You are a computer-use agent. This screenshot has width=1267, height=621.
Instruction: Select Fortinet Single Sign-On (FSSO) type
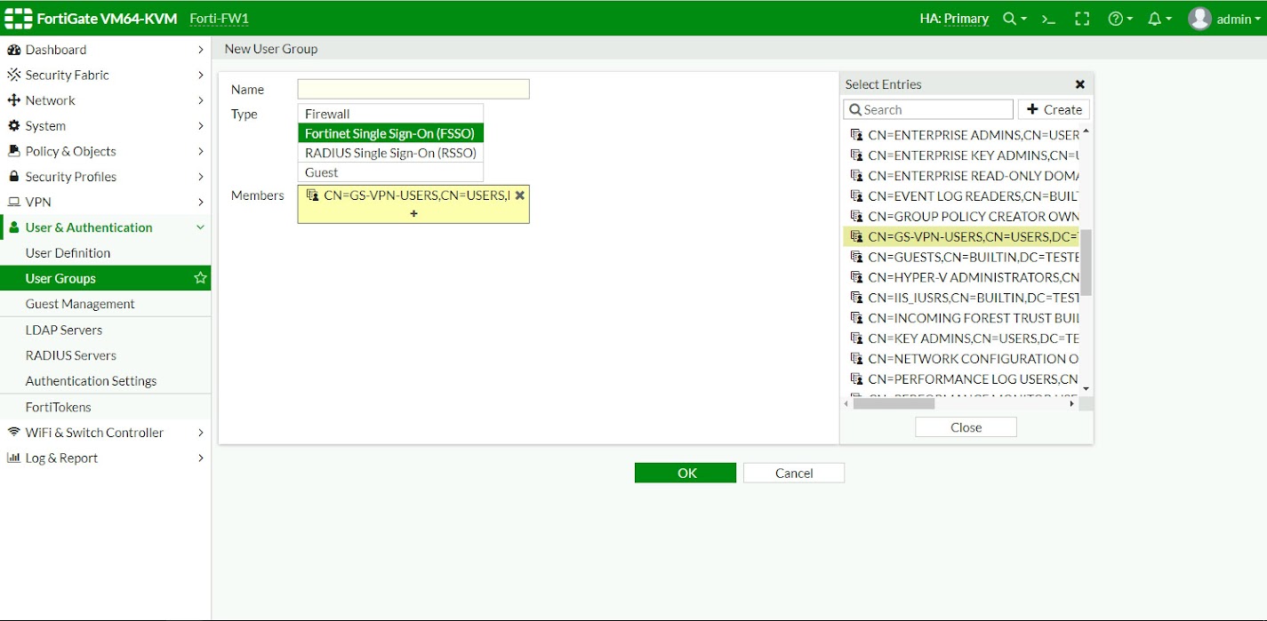pyautogui.click(x=390, y=133)
